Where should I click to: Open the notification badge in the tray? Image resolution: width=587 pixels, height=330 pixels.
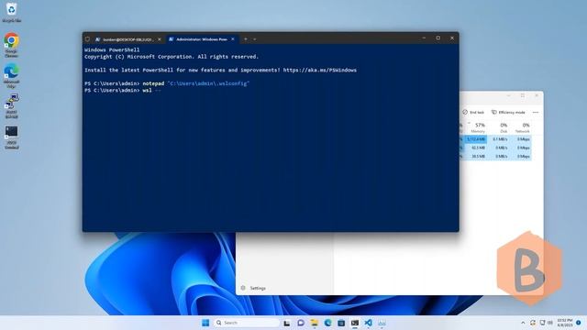click(579, 323)
